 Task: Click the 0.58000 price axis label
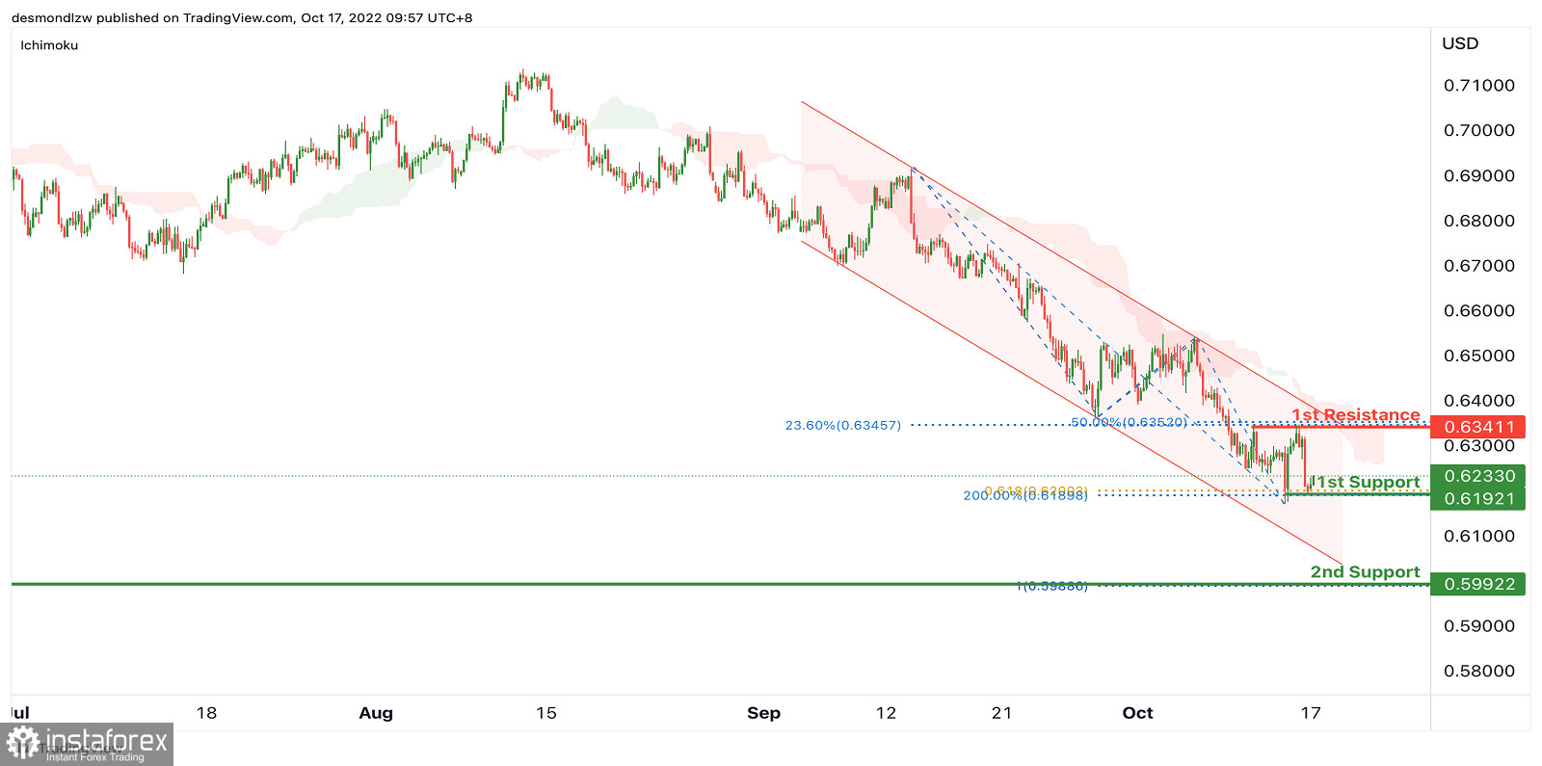tap(1479, 671)
